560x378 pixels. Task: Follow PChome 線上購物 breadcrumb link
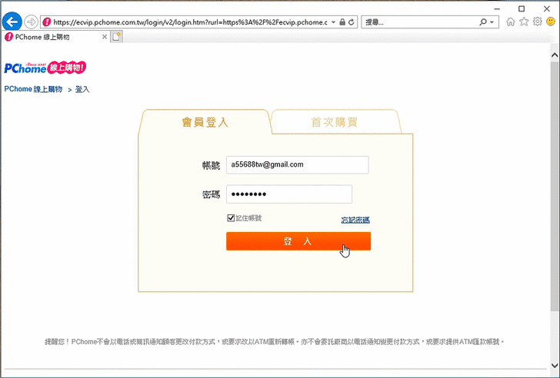click(x=33, y=89)
